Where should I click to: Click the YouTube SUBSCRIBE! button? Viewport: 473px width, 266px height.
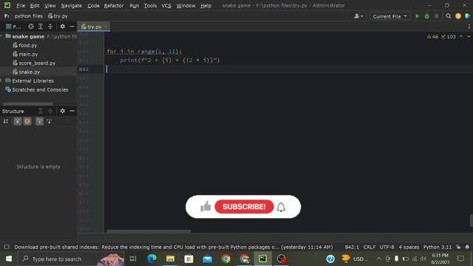point(244,207)
